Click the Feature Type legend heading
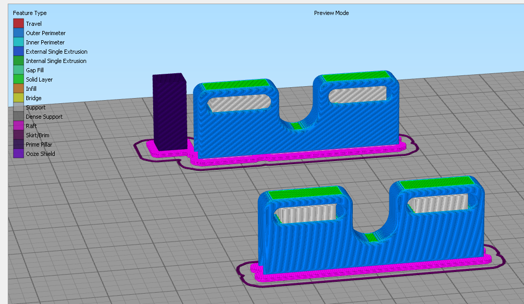 30,13
